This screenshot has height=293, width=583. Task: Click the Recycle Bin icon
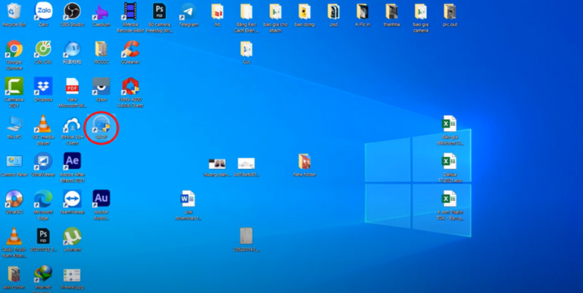pyautogui.click(x=14, y=11)
